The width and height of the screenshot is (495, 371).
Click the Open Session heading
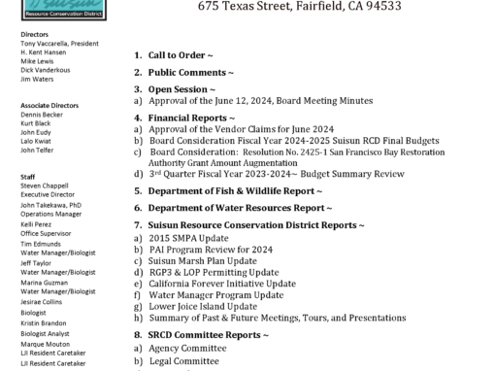(181, 89)
